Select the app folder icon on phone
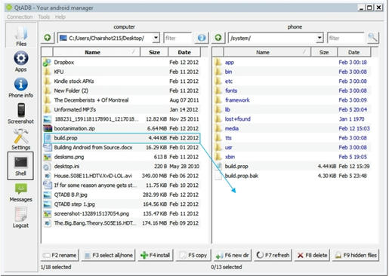Image resolution: width=389 pixels, height=276 pixels. (218, 63)
